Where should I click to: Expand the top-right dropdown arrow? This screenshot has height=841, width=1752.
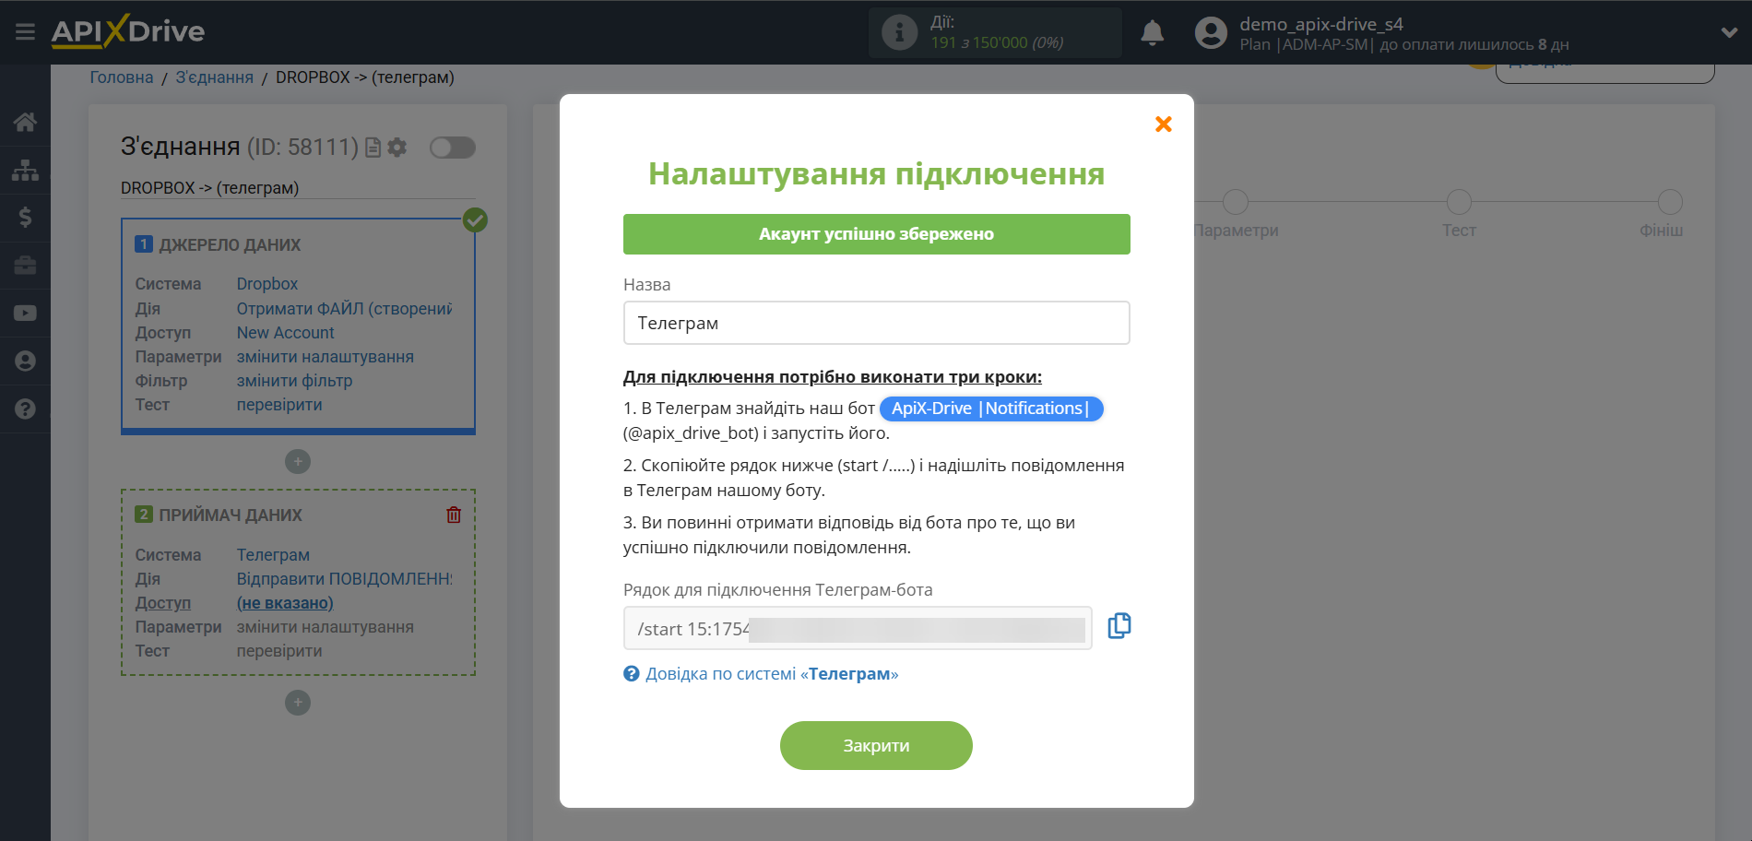[x=1728, y=31]
